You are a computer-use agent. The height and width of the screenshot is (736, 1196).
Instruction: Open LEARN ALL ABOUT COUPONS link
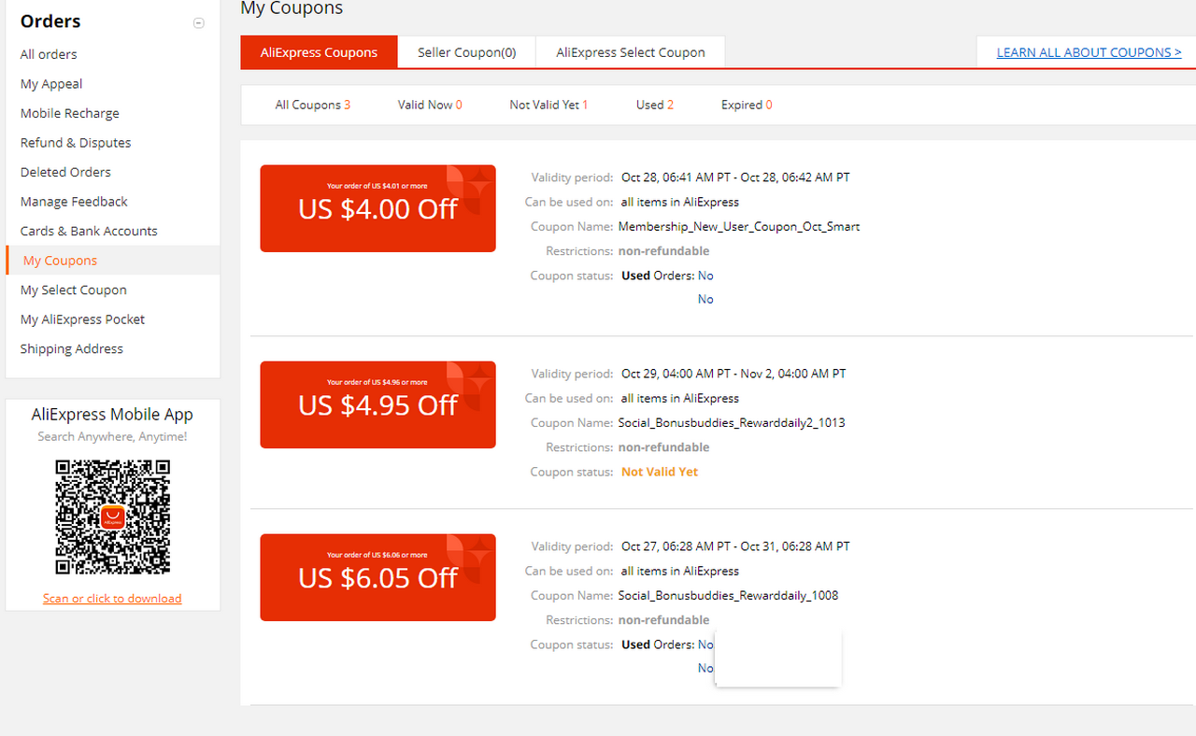1089,52
